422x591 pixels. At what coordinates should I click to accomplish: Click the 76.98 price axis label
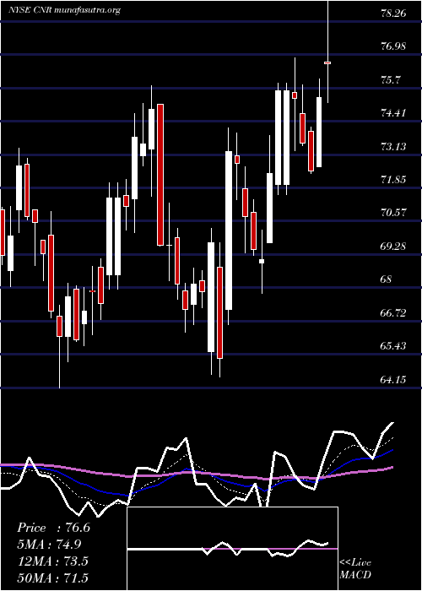tap(393, 46)
